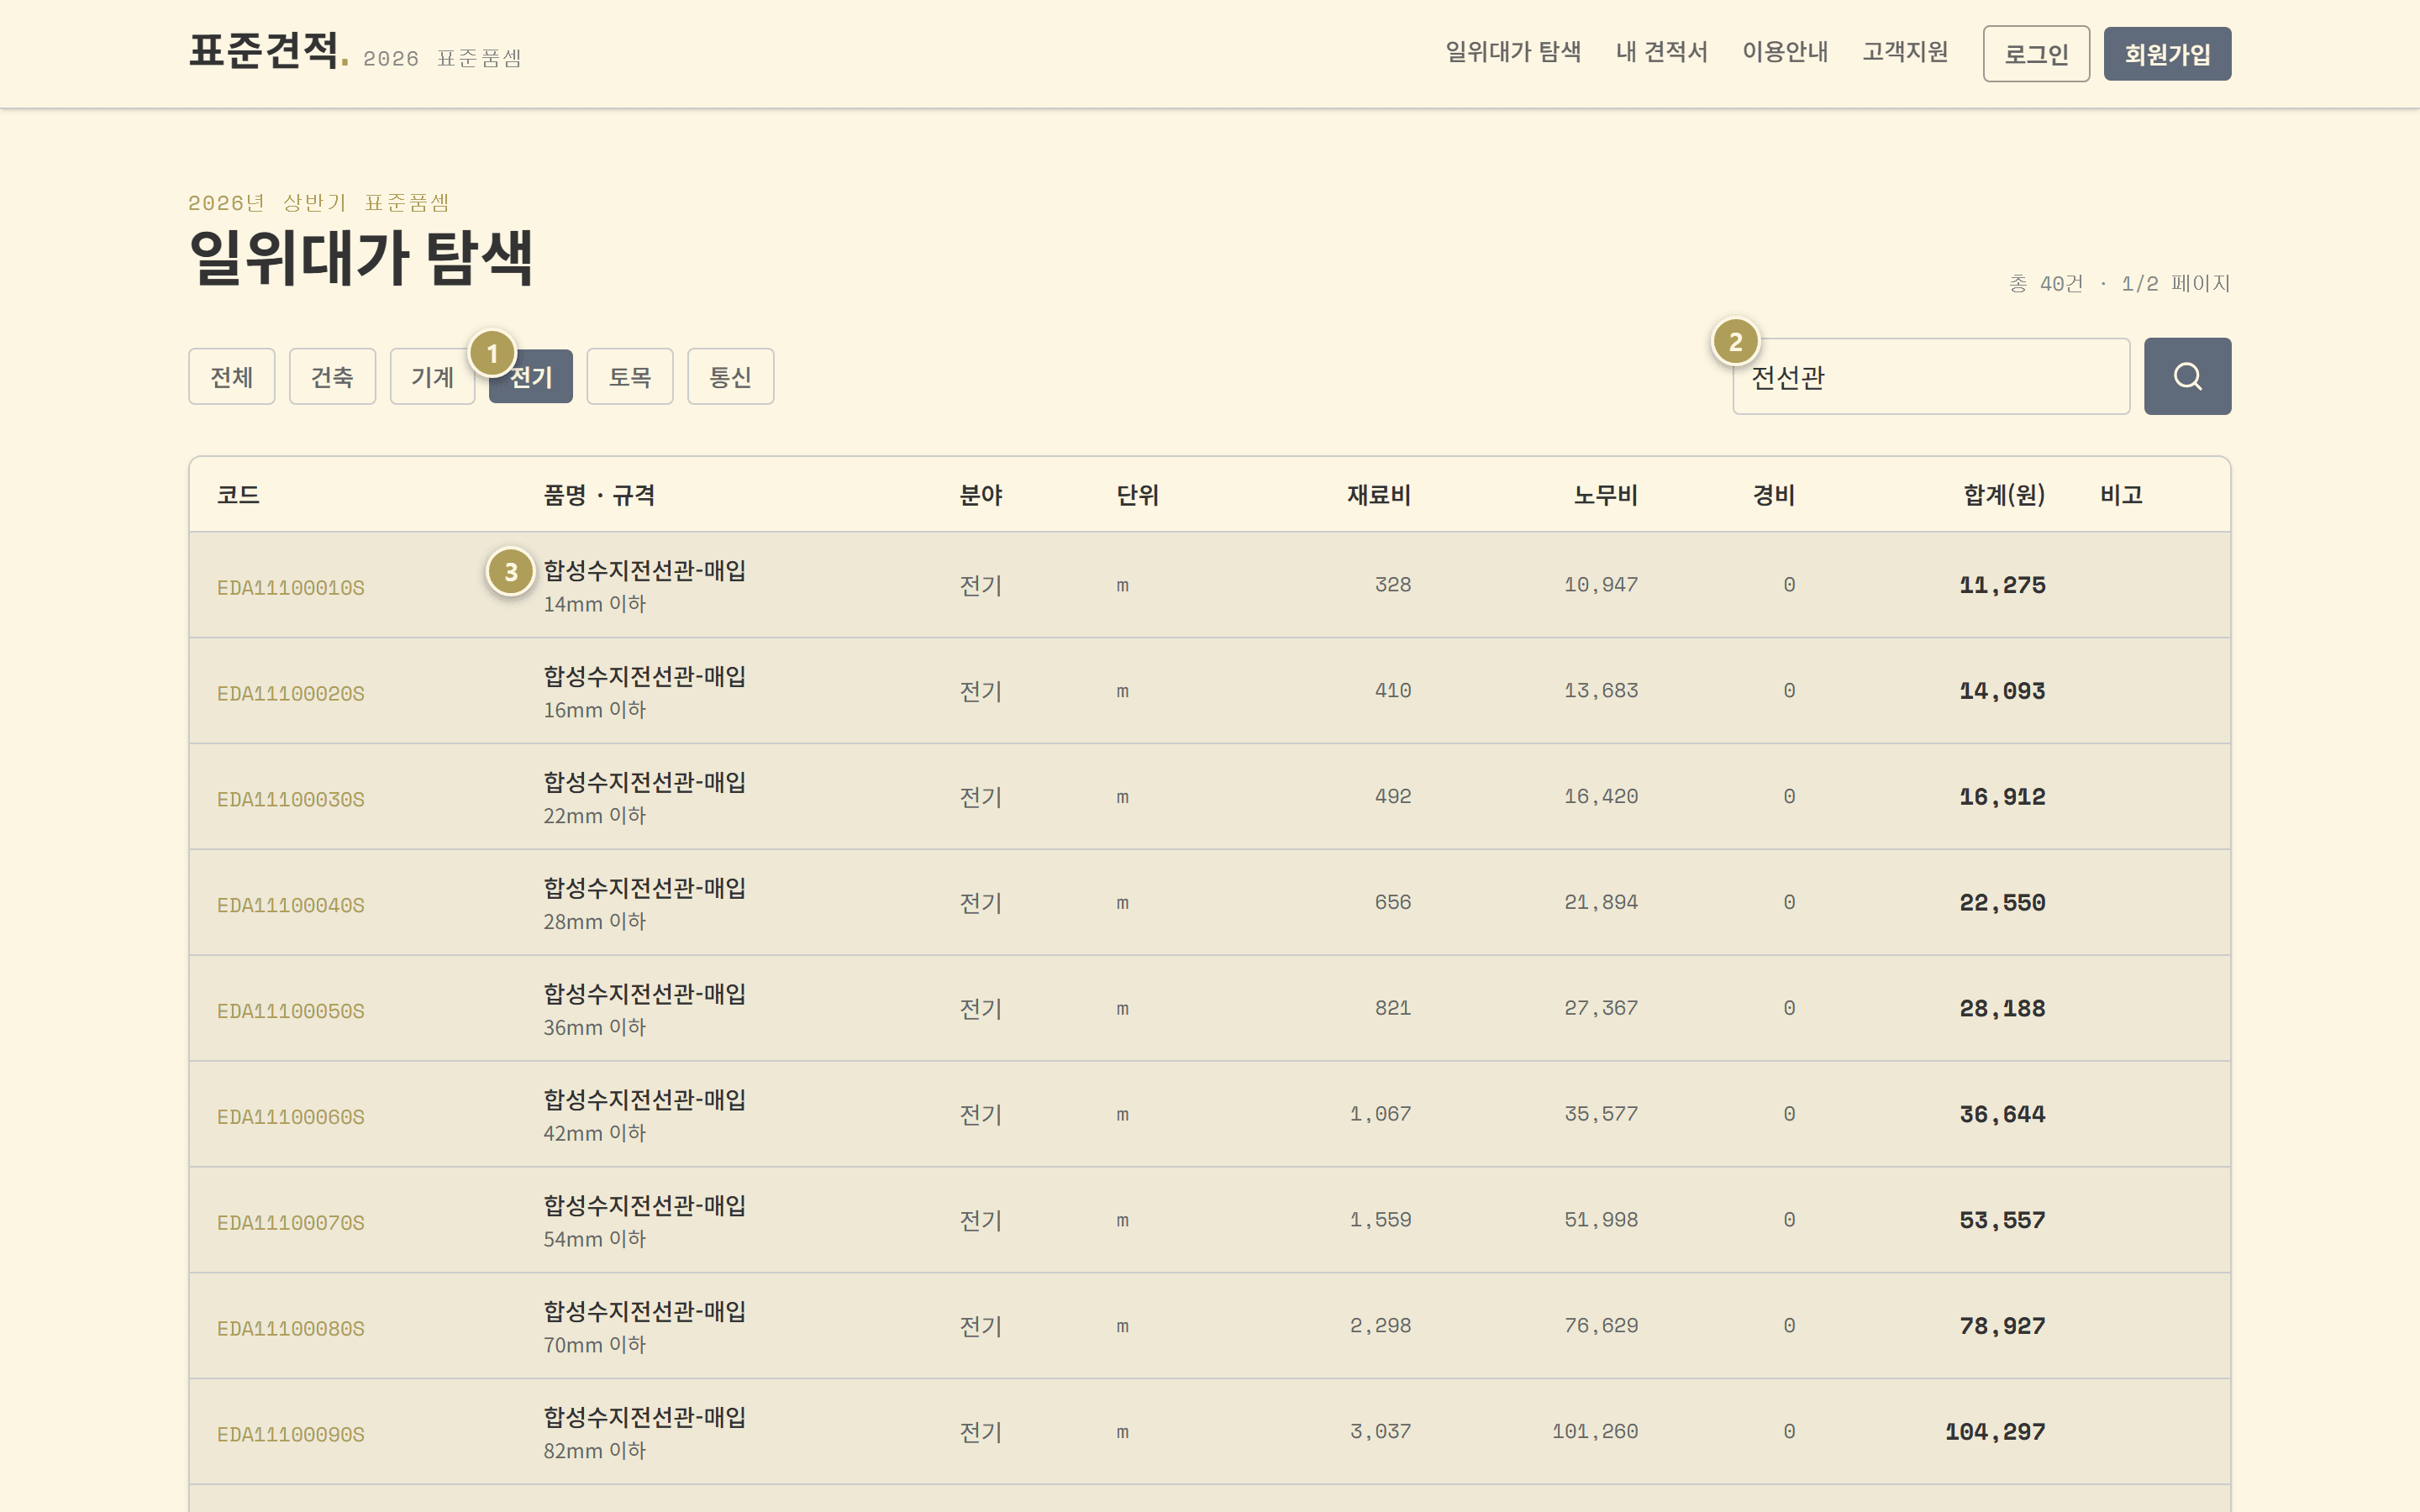Click the 로그인 button
This screenshot has width=2420, height=1512.
[x=2036, y=54]
